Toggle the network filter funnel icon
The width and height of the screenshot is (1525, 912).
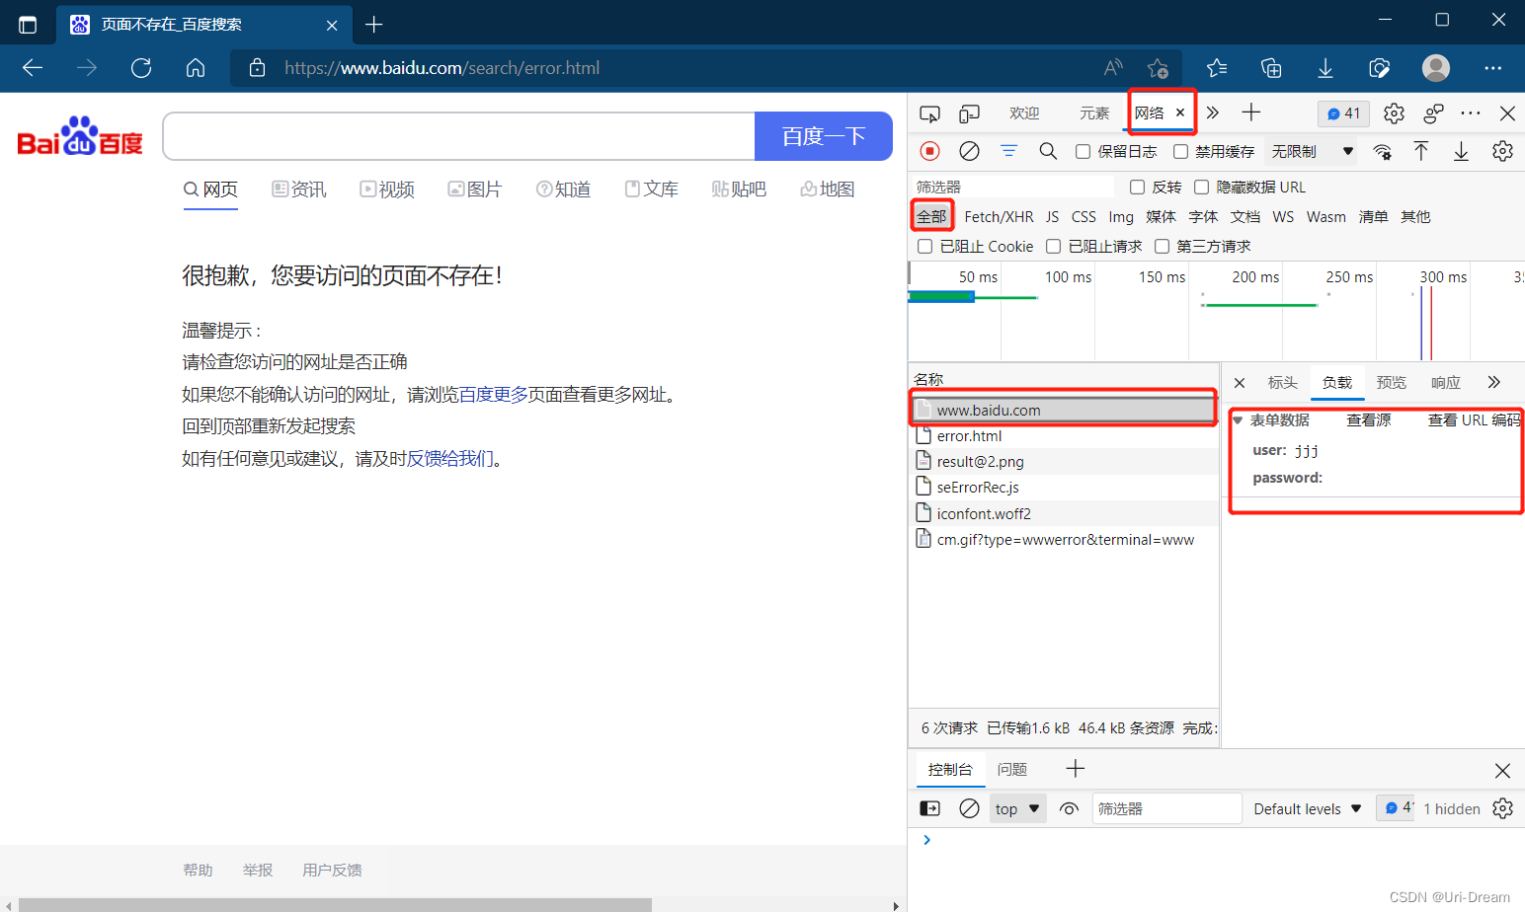pyautogui.click(x=1008, y=151)
